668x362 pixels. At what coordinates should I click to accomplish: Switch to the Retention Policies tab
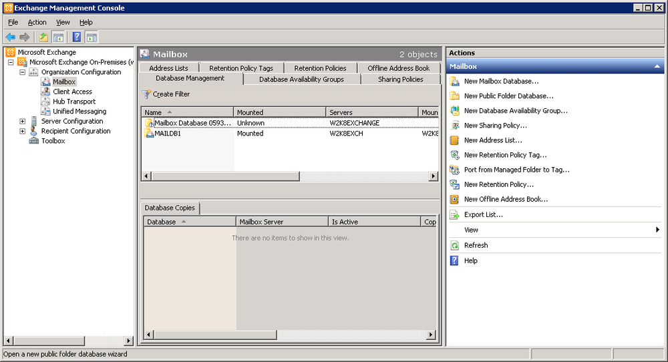click(320, 68)
